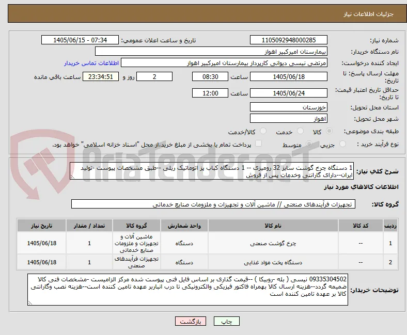
Task: Click the need date of row 2
Action: (x=41, y=262)
